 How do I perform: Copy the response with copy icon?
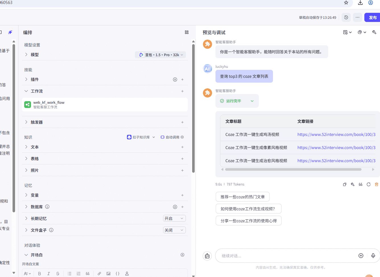[x=345, y=184]
